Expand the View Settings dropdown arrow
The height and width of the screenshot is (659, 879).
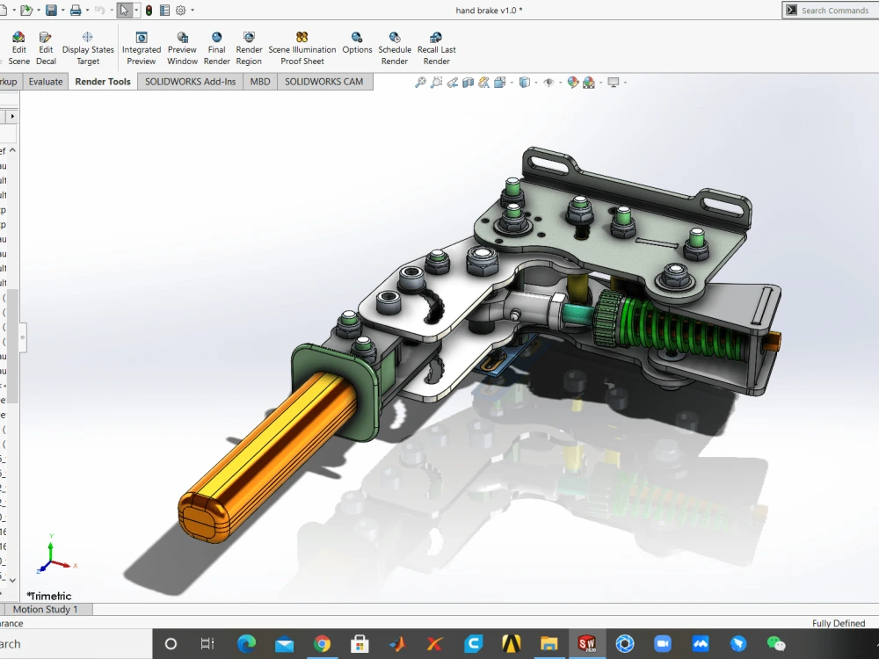point(625,83)
